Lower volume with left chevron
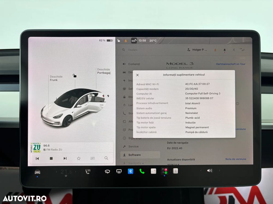 click(201, 171)
